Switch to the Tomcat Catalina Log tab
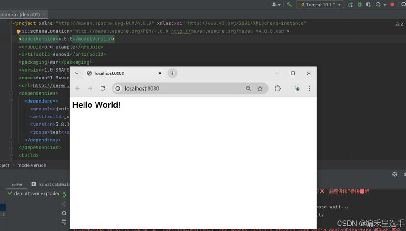 [50, 184]
